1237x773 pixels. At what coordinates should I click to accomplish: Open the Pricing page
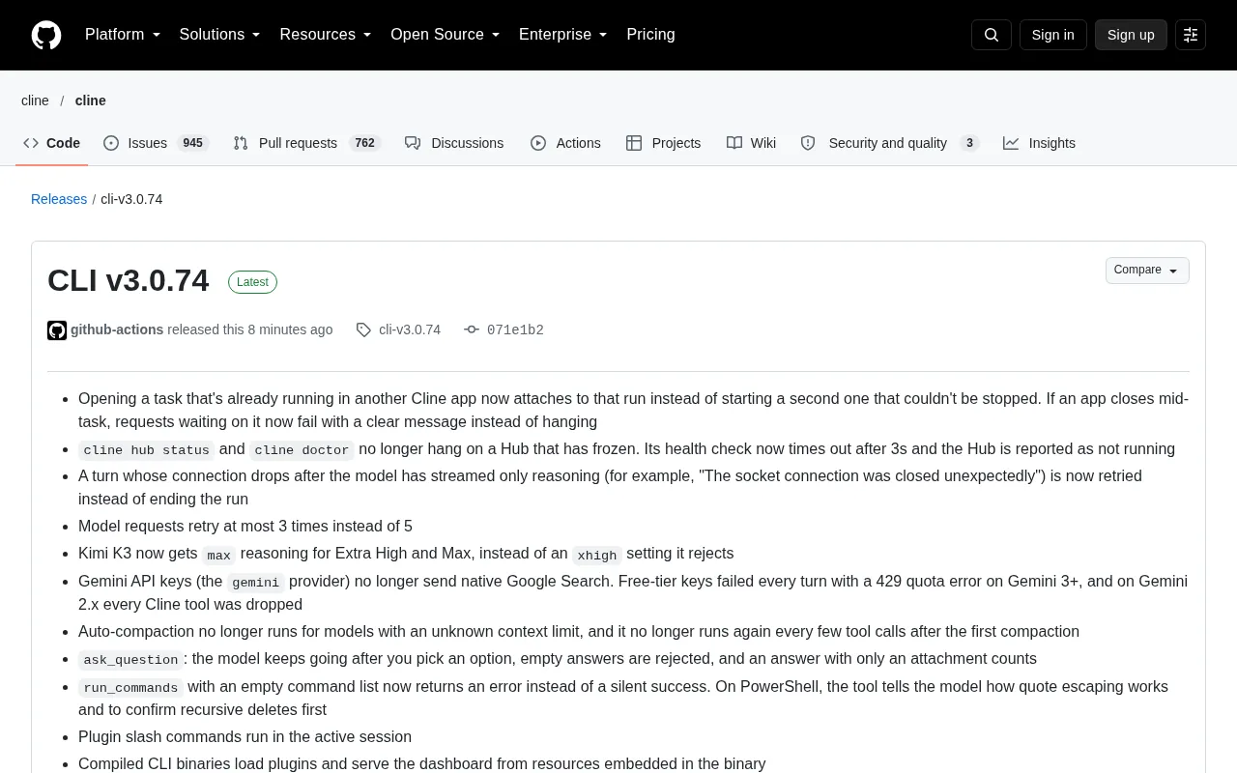(x=650, y=35)
